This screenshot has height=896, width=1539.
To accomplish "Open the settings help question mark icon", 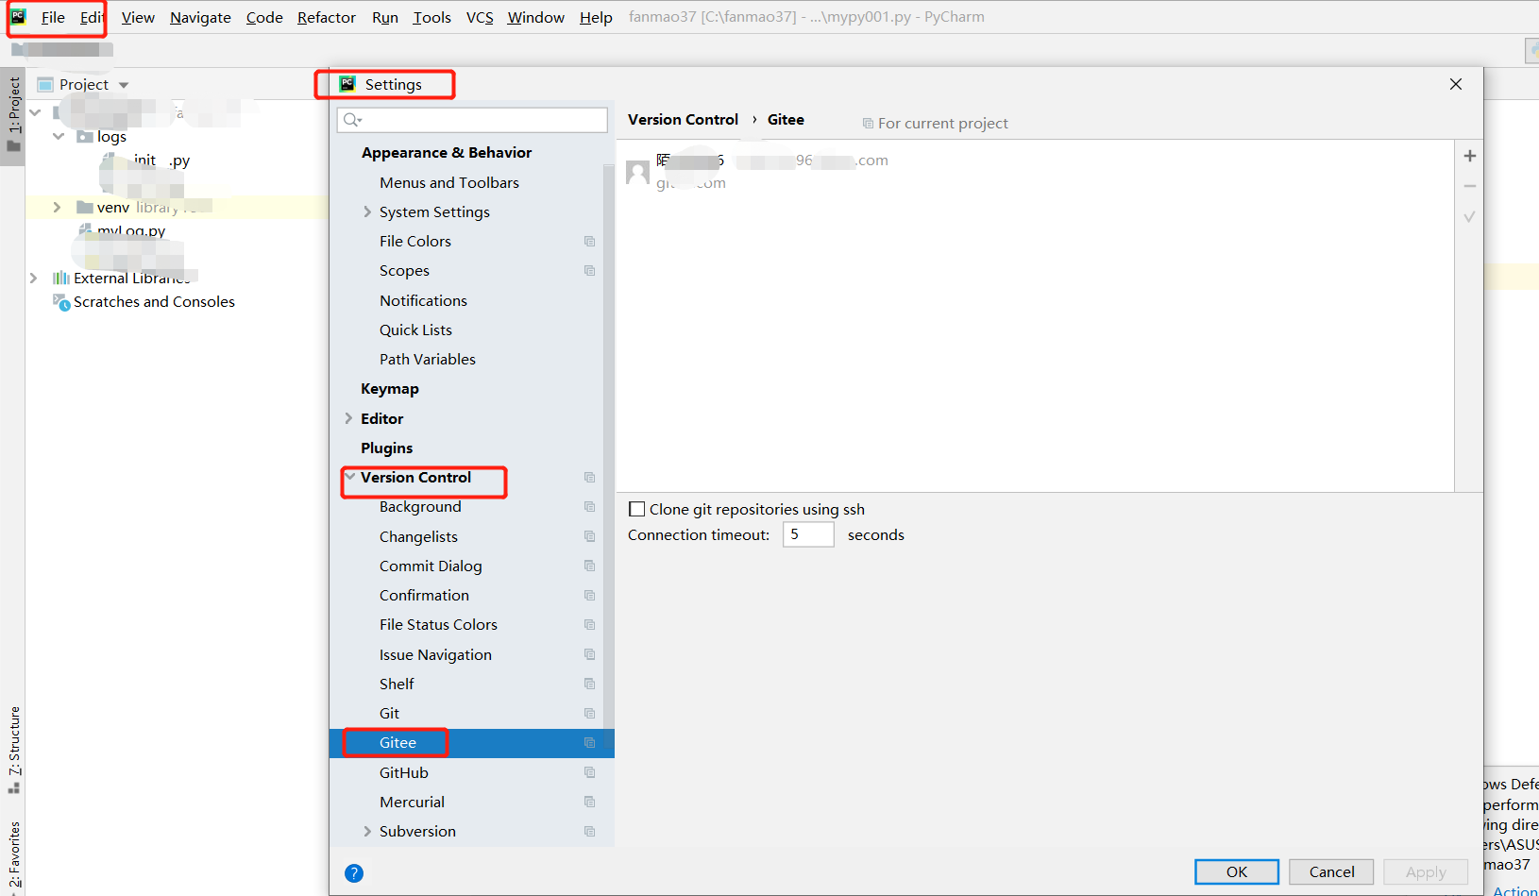I will [354, 873].
